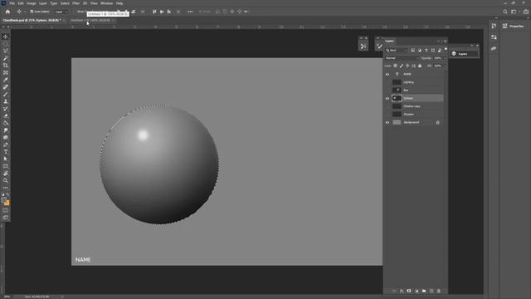Open the collapsed tools preset panel icon
The width and height of the screenshot is (531, 299).
click(x=363, y=47)
